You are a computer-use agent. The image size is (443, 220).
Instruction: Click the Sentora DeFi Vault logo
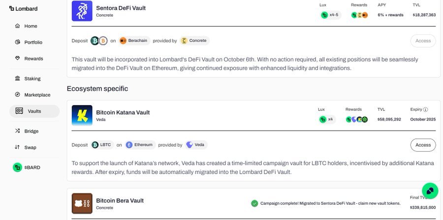coord(82,11)
